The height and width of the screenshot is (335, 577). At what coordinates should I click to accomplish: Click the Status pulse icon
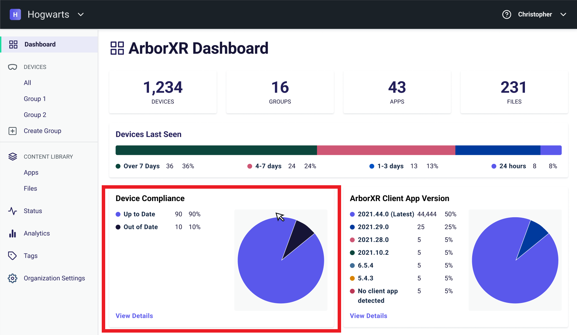click(x=12, y=211)
